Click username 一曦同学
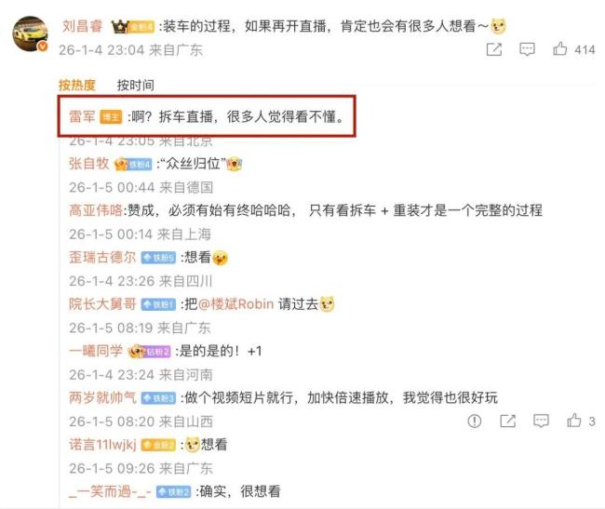The image size is (605, 509). [96, 351]
